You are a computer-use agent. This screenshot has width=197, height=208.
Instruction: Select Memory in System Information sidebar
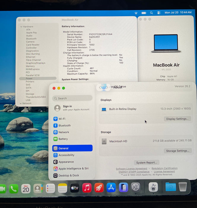coord(30,66)
